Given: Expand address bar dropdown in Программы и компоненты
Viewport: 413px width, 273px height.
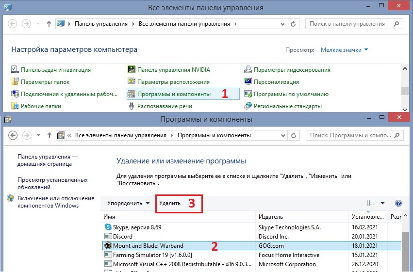Looking at the screenshot, I should 283,135.
